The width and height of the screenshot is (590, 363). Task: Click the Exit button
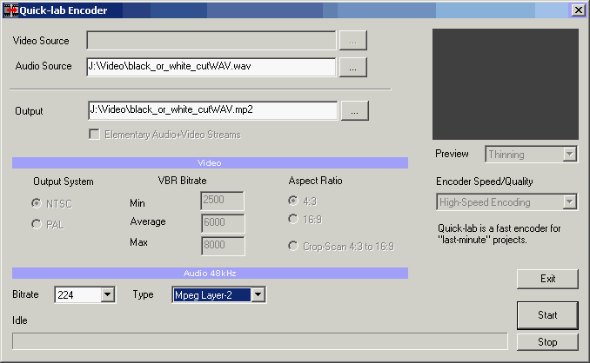click(547, 279)
